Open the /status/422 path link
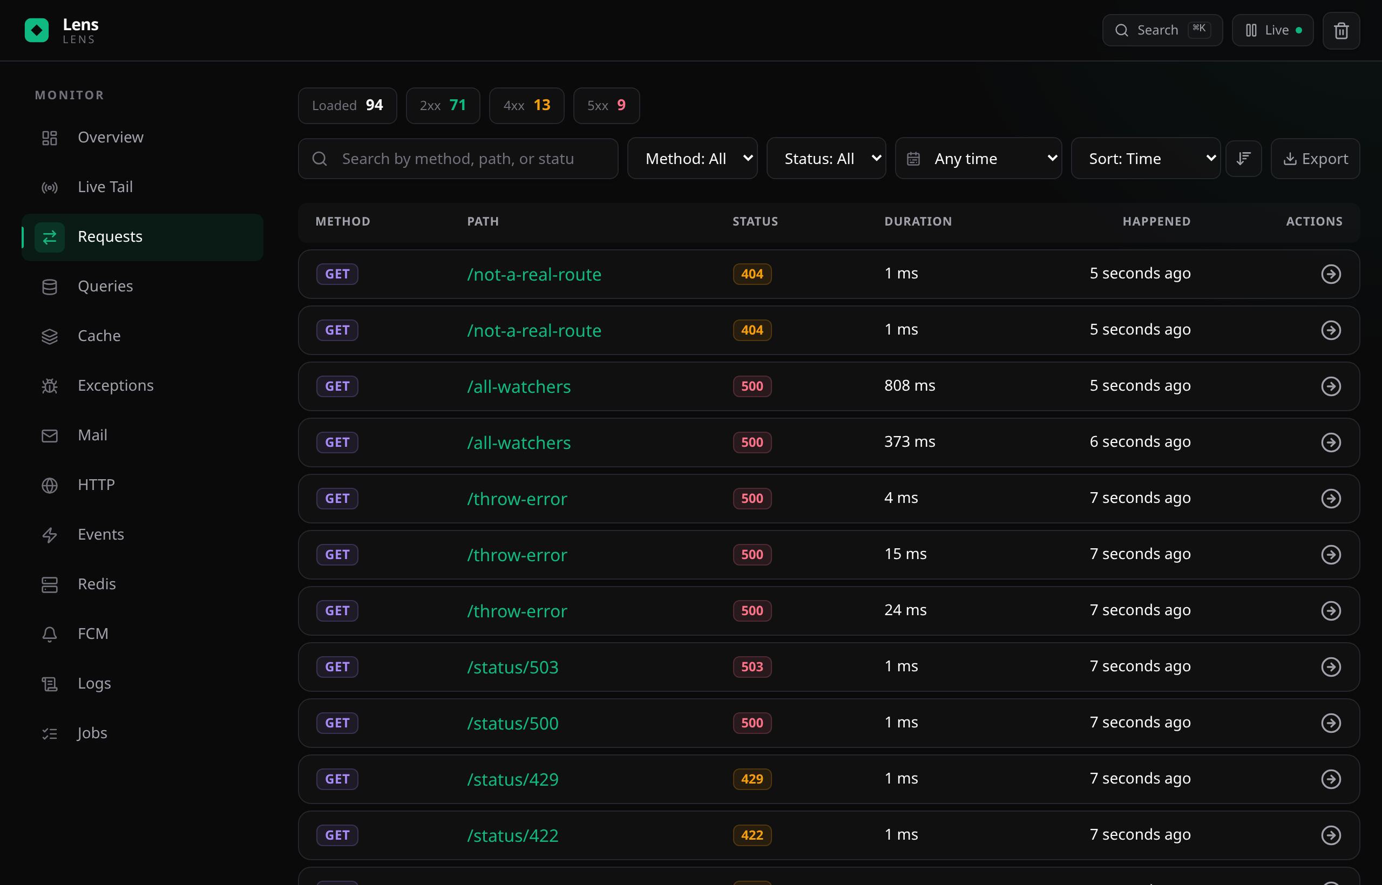This screenshot has width=1382, height=885. coord(513,835)
